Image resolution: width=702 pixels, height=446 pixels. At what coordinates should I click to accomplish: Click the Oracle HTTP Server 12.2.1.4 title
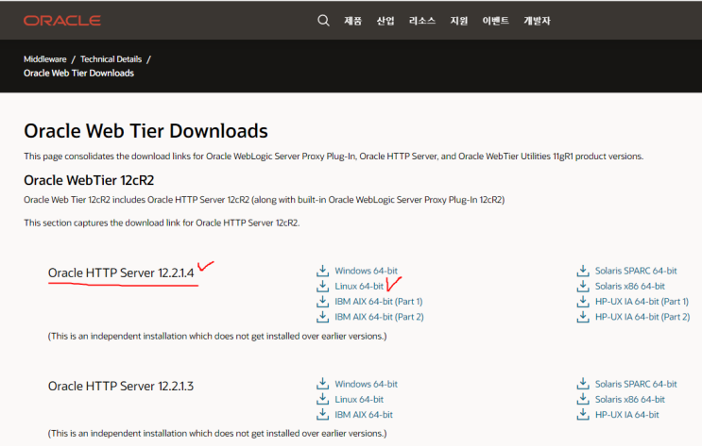click(121, 273)
